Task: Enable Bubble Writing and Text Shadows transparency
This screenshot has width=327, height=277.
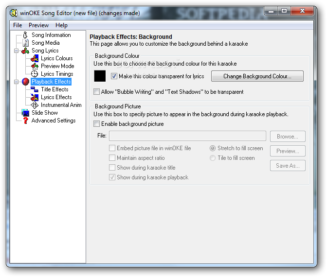Action: (x=96, y=92)
